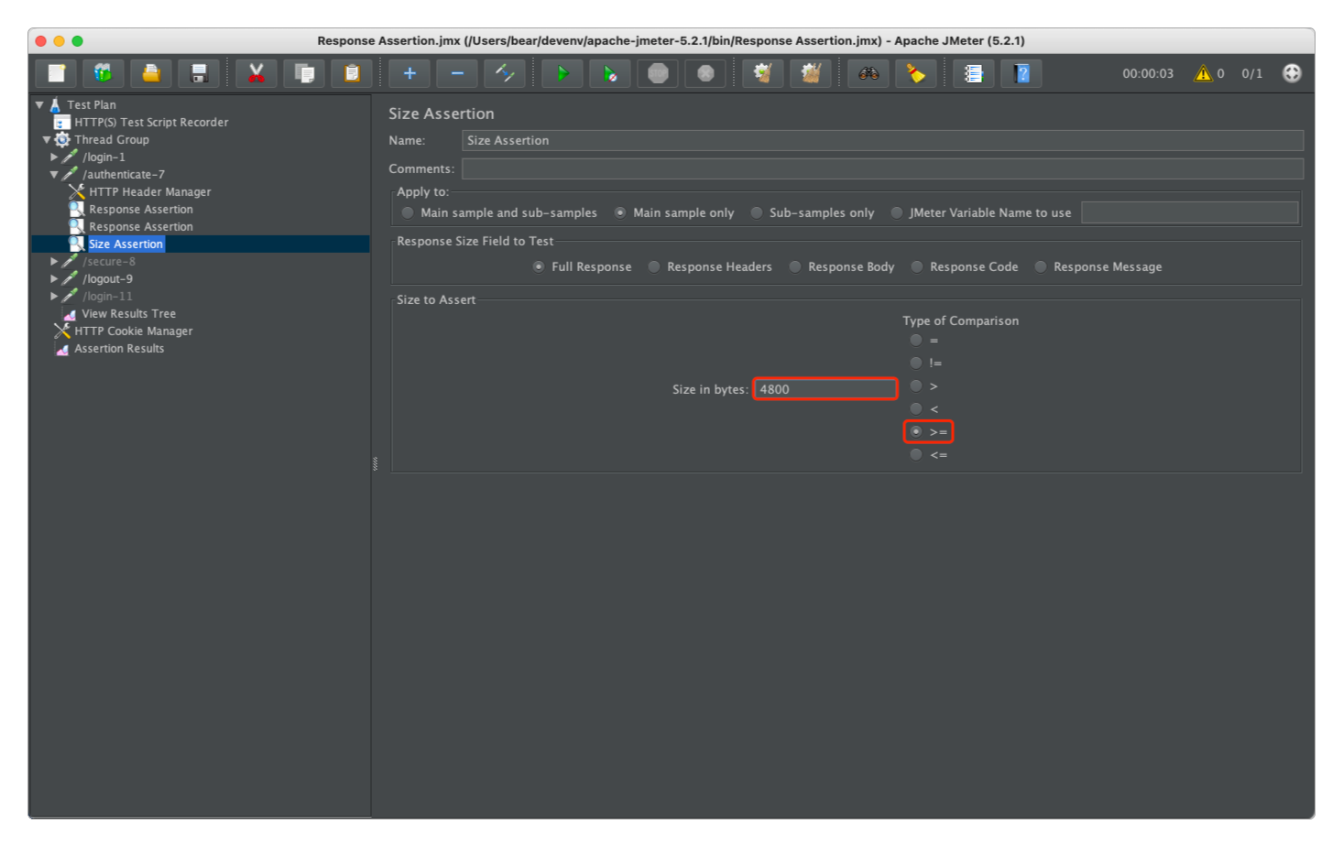Click the Stop test icon
This screenshot has width=1343, height=847.
pyautogui.click(x=658, y=73)
